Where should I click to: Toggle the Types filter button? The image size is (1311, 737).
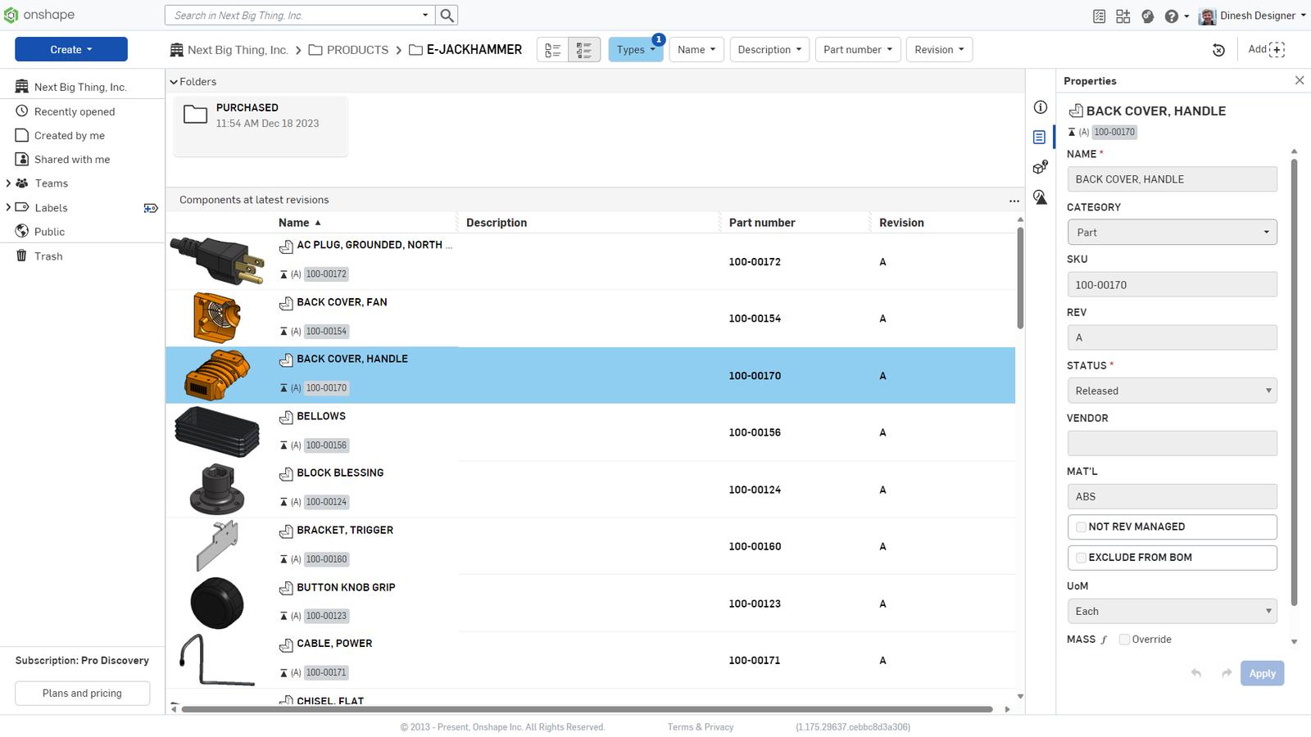[x=635, y=49]
